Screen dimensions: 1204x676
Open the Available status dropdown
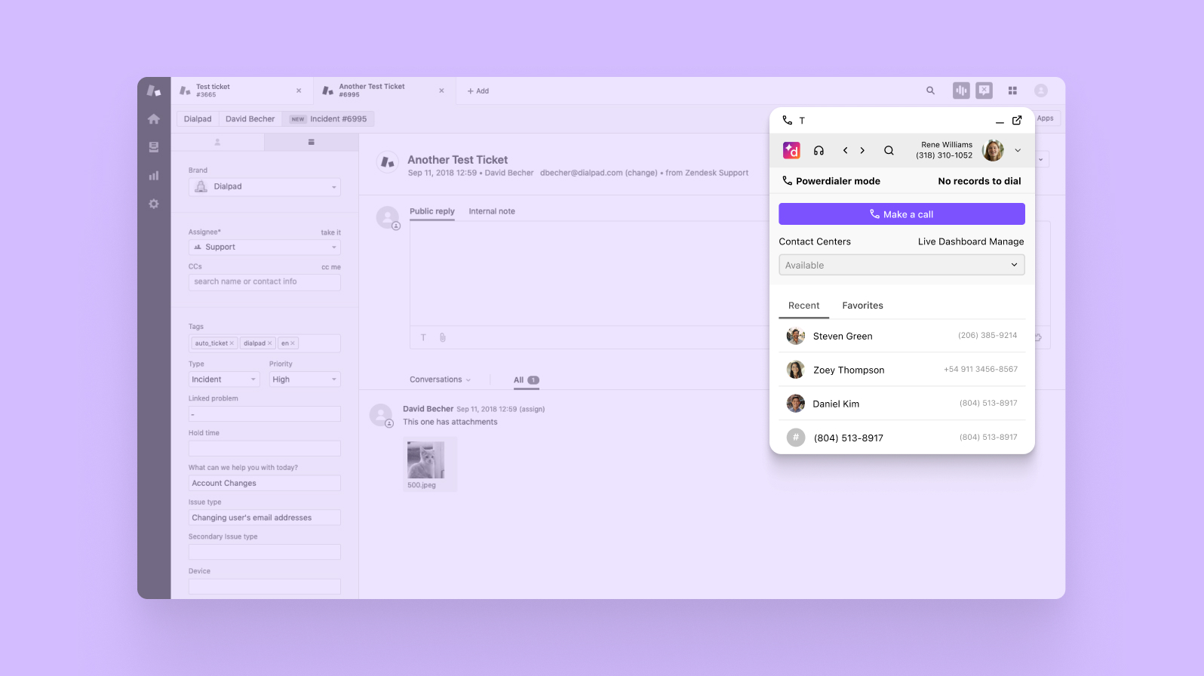pyautogui.click(x=901, y=265)
